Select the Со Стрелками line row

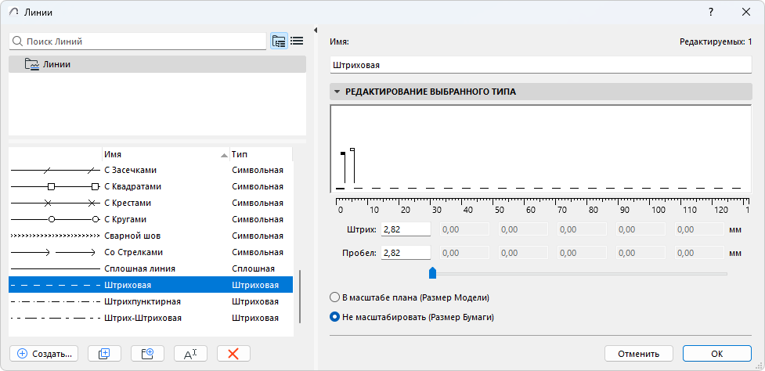click(151, 253)
